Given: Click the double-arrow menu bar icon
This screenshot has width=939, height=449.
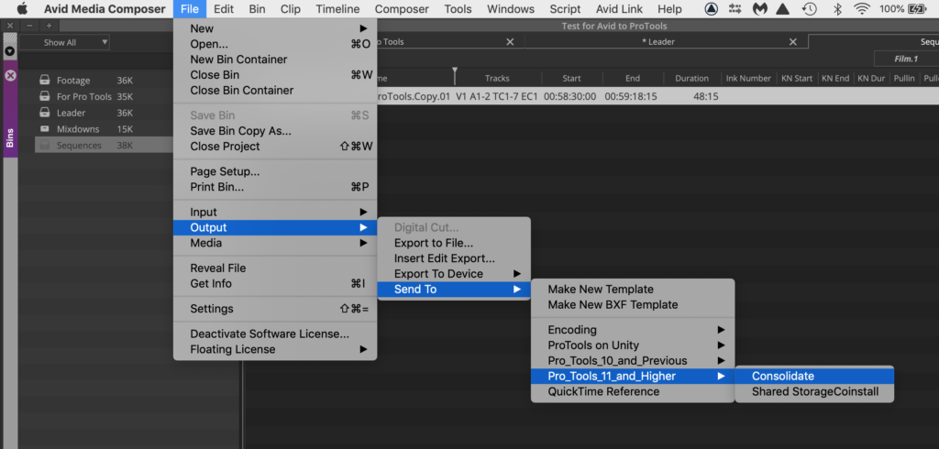Looking at the screenshot, I should tap(735, 9).
